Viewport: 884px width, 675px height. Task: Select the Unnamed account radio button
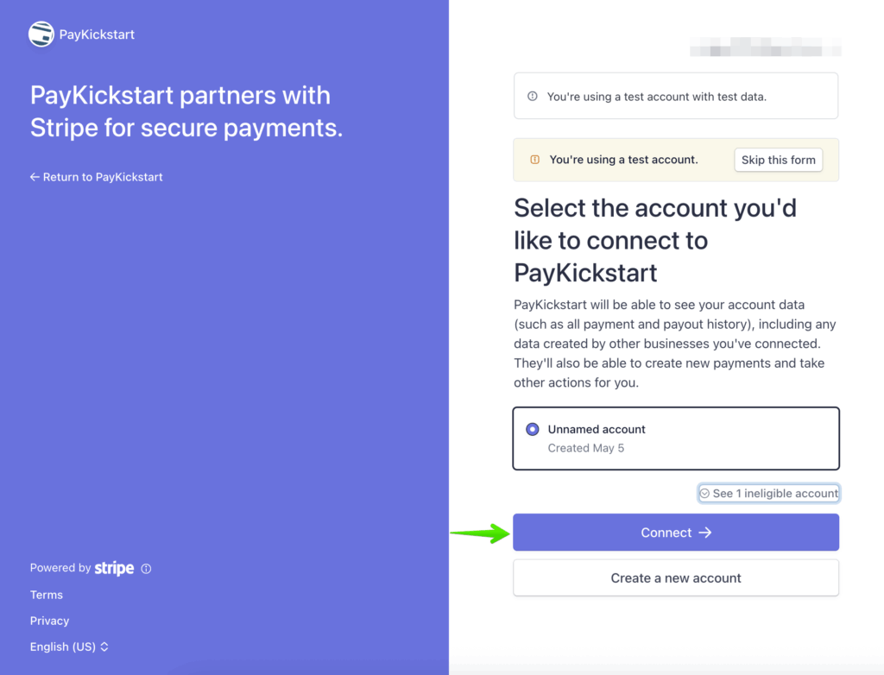(532, 429)
